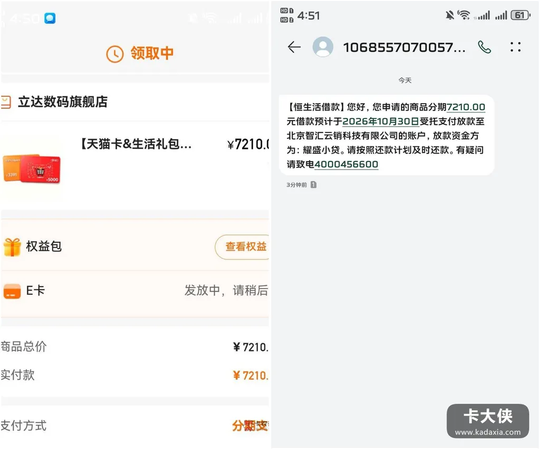
Task: Tap the 4:51 clock in status bar
Action: (x=308, y=15)
